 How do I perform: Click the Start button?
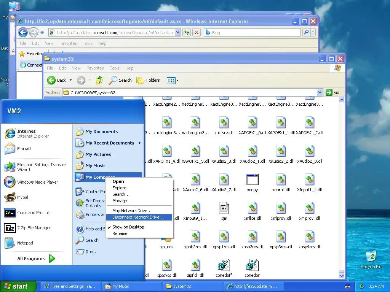[18, 286]
